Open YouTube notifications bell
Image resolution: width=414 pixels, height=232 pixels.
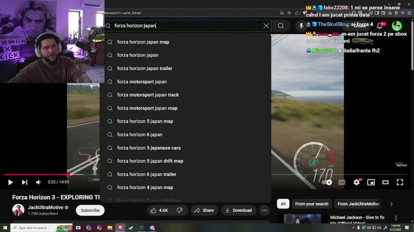(380, 26)
